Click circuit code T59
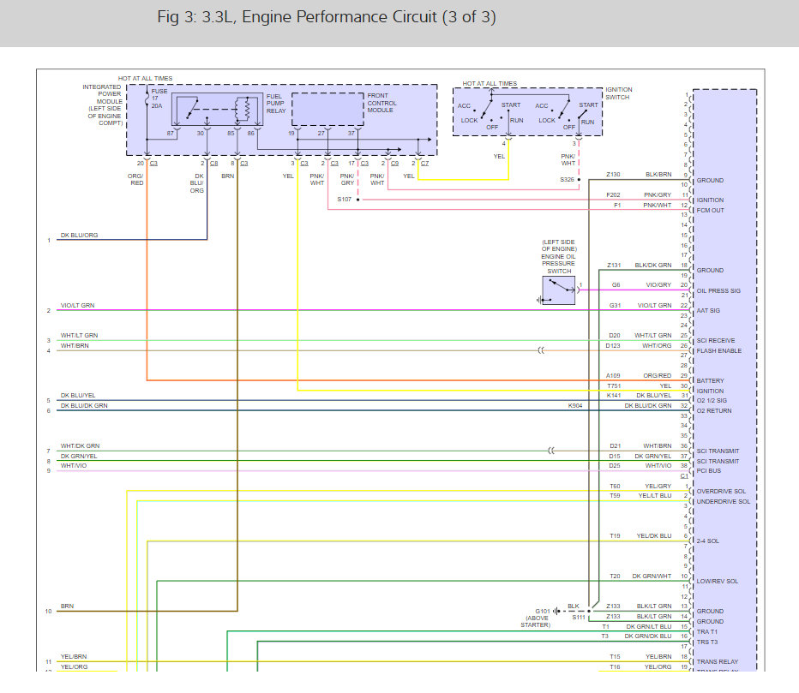 tap(615, 495)
